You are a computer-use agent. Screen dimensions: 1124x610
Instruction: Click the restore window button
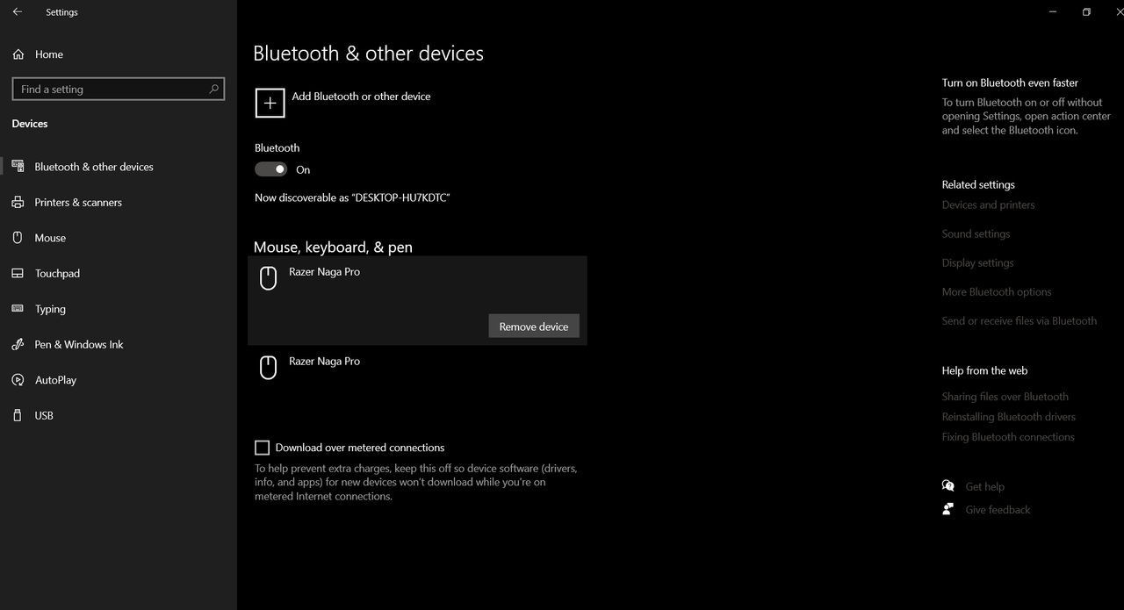click(x=1086, y=12)
